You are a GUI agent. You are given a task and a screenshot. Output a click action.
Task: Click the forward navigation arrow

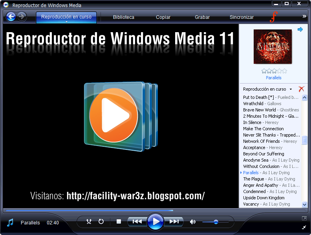click(x=22, y=16)
